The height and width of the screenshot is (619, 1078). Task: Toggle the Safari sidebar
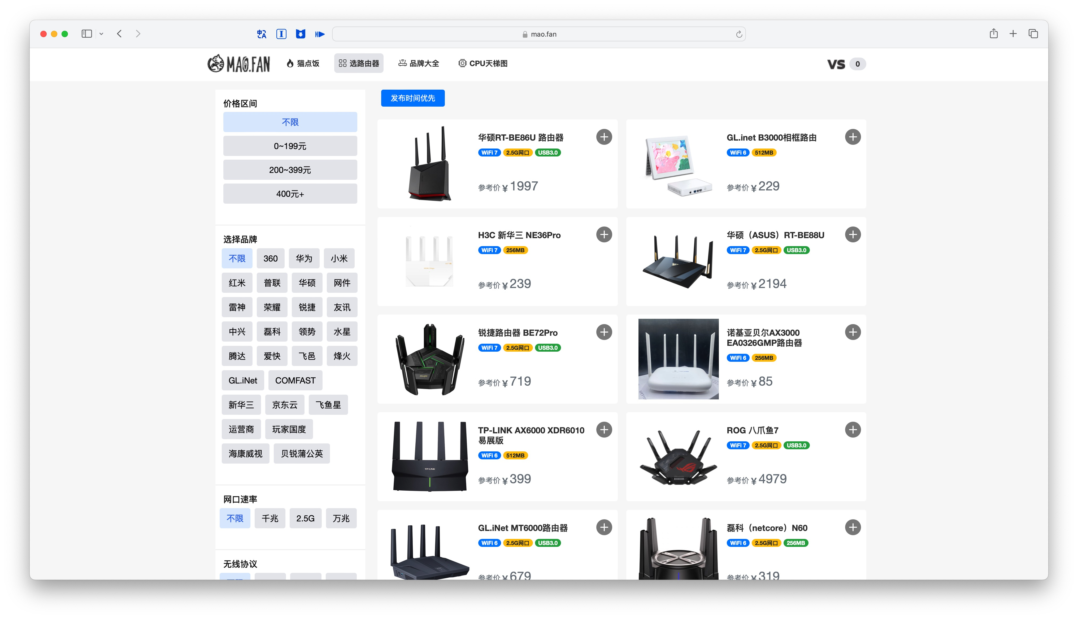87,34
